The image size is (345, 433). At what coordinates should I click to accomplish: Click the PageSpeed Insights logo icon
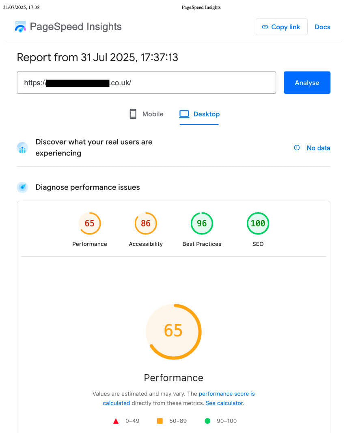pyautogui.click(x=20, y=27)
